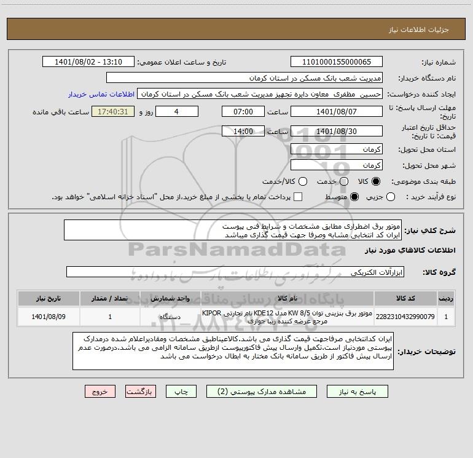Click the خروج exit button

(100, 392)
